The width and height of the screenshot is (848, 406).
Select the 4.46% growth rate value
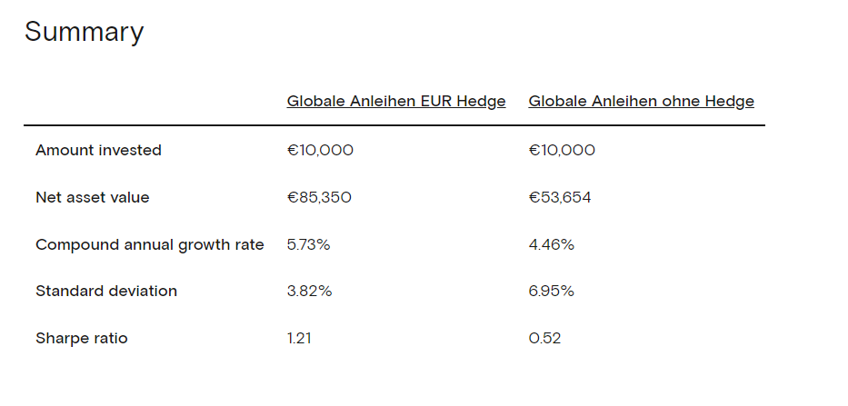point(551,244)
